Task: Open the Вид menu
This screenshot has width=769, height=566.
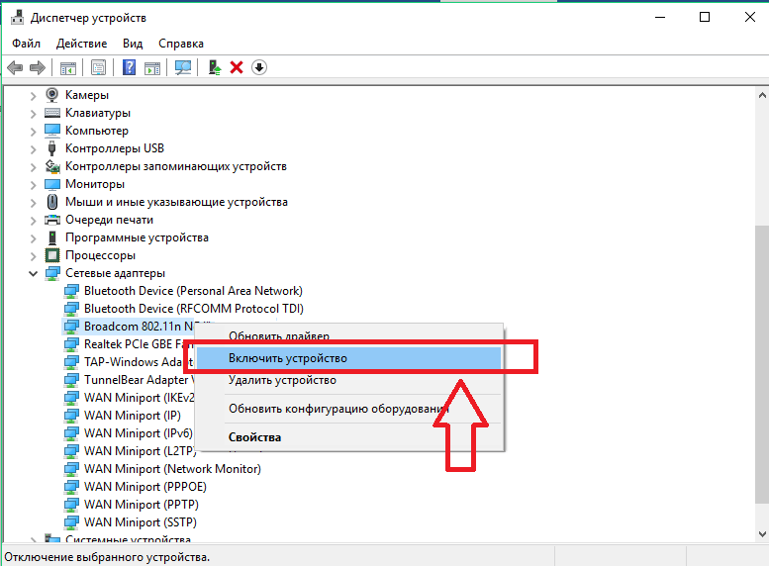Action: click(133, 44)
